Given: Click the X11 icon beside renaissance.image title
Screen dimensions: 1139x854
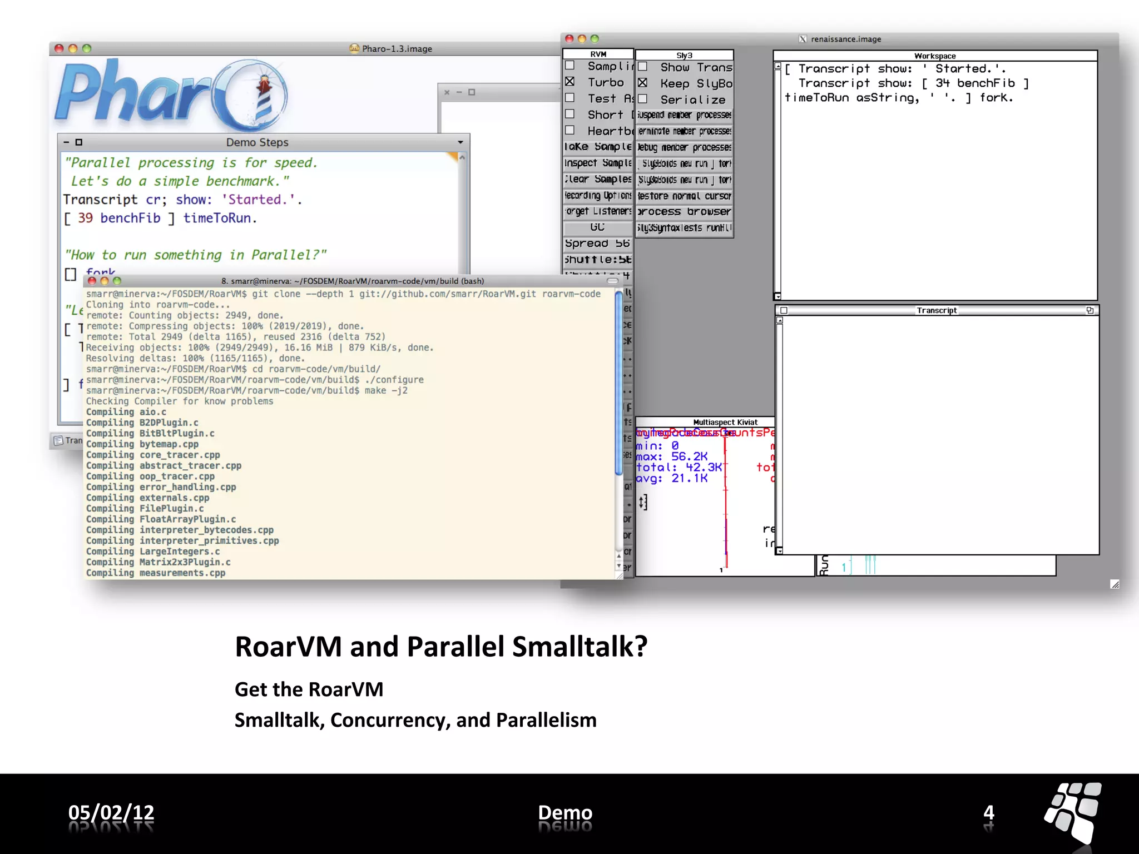Looking at the screenshot, I should [803, 39].
